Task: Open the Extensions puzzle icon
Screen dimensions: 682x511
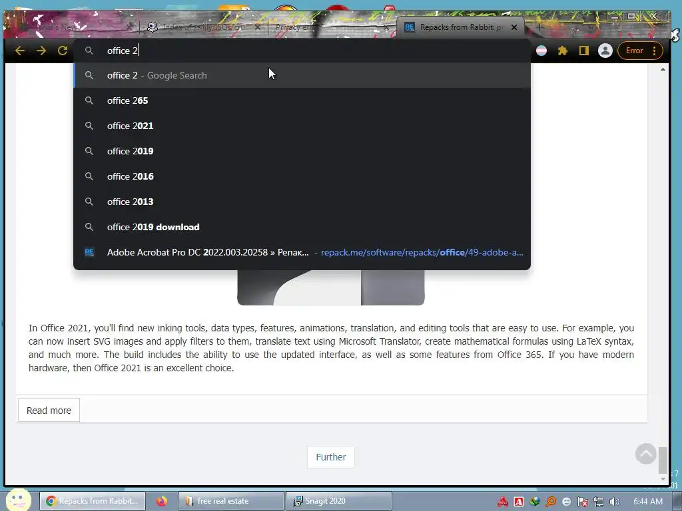Action: pyautogui.click(x=562, y=51)
